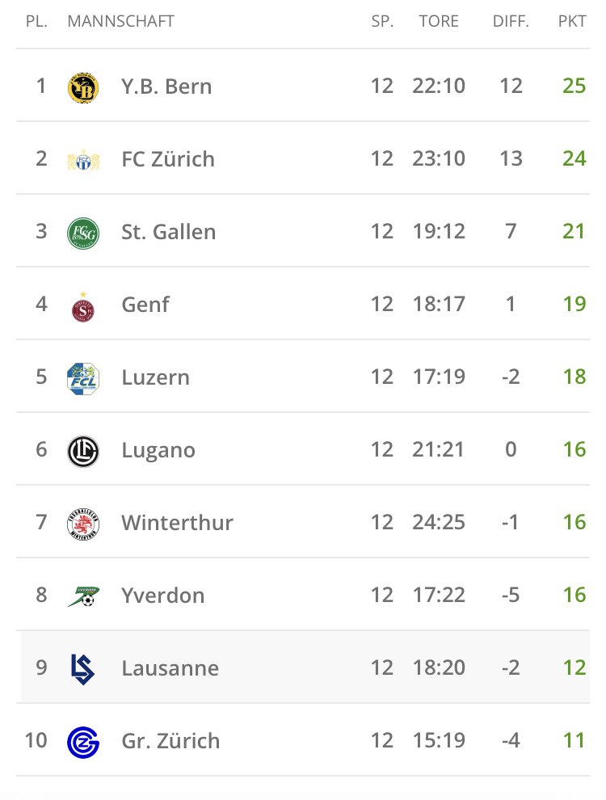Click the Lausanne blue LS logo
606x800 pixels.
pos(82,668)
